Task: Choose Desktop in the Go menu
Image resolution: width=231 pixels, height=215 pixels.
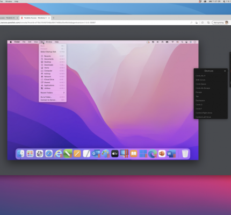Action: [53, 62]
